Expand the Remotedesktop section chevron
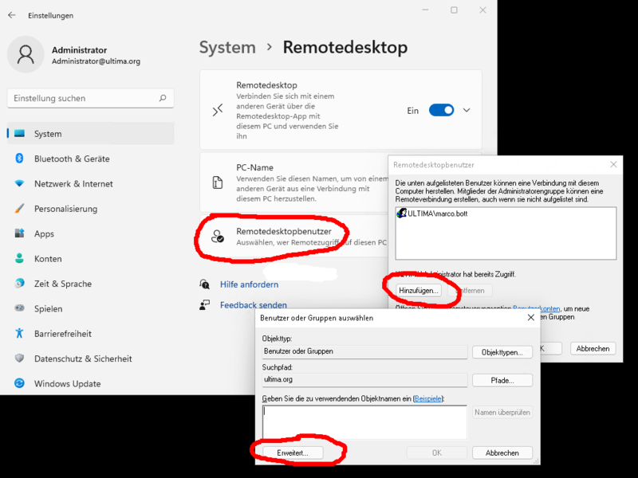This screenshot has height=478, width=638. (x=467, y=111)
